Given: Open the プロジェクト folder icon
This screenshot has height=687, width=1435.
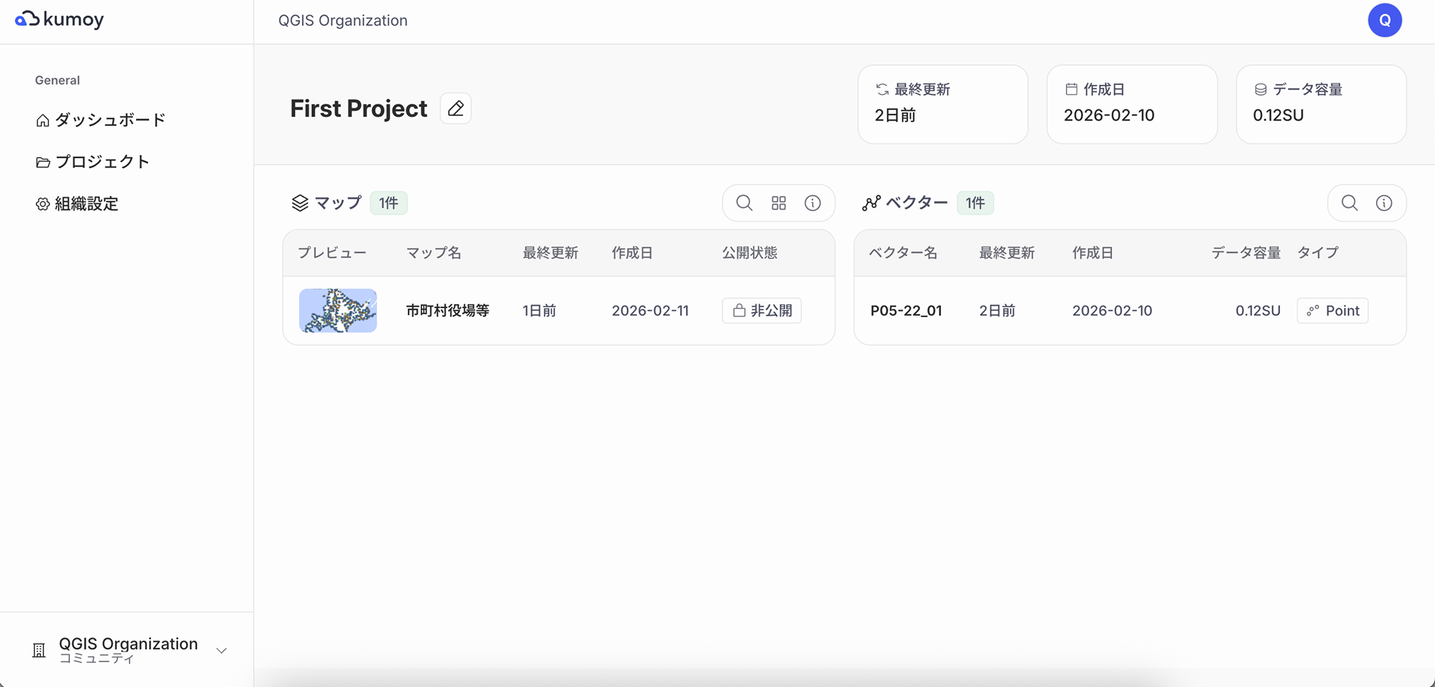Looking at the screenshot, I should click(x=42, y=161).
